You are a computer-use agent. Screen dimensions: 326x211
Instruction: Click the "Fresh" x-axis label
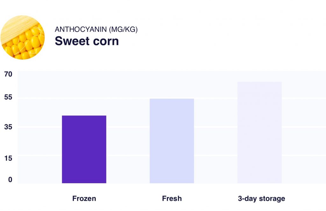172,199
